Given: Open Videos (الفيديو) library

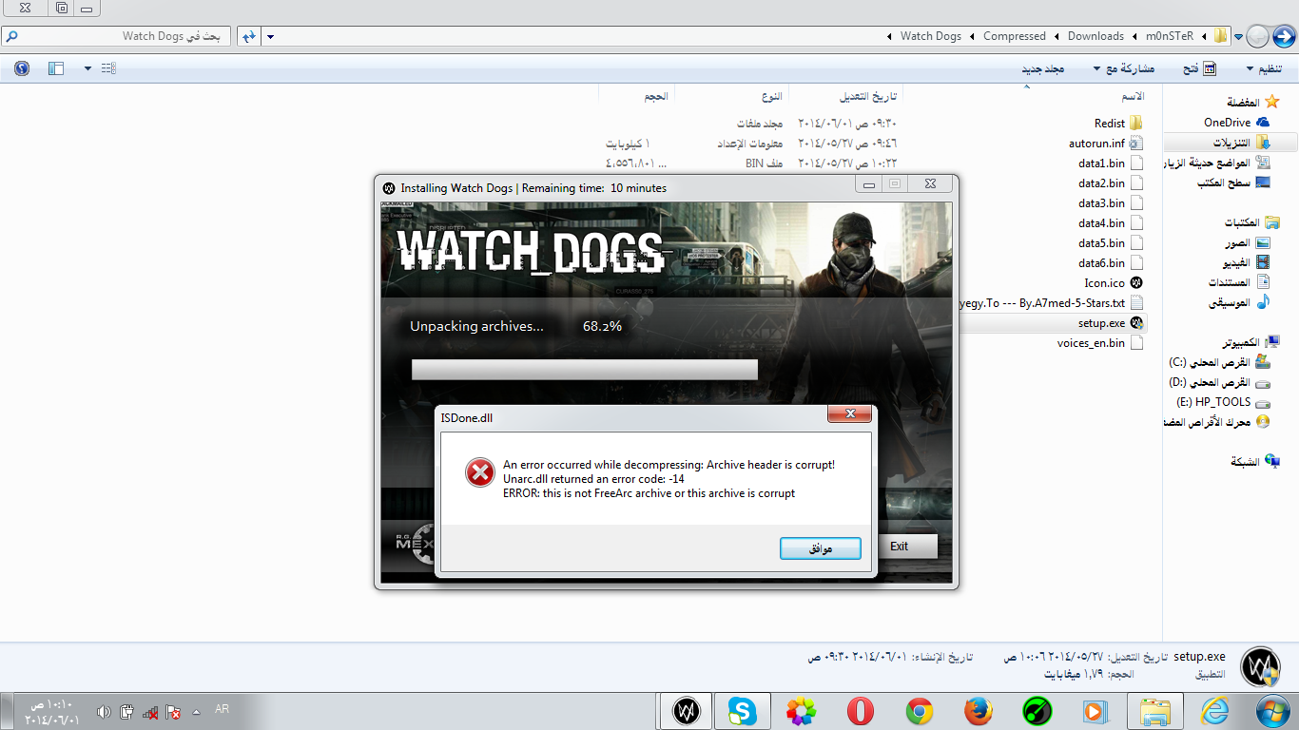Looking at the screenshot, I should point(1247,262).
